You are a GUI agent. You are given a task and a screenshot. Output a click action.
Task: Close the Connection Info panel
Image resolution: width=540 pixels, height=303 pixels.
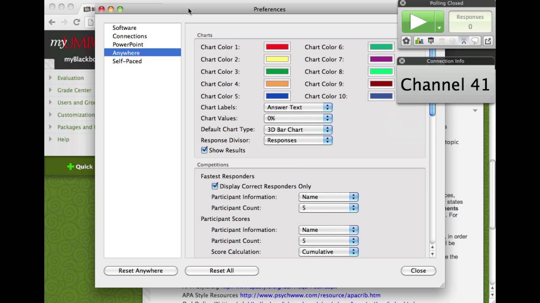point(402,61)
